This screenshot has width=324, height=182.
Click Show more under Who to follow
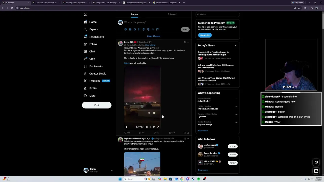[x=202, y=170]
